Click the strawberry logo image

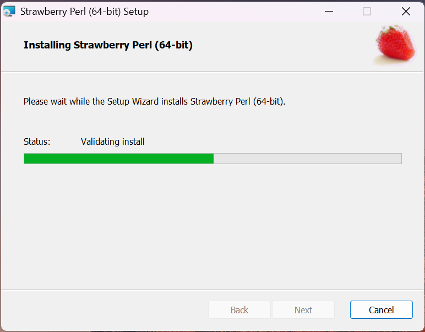click(395, 45)
